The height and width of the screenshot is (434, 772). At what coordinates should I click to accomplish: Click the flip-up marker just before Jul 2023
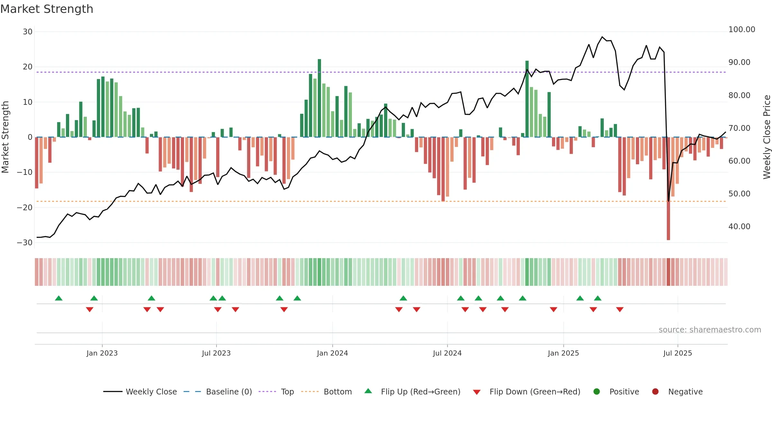[x=213, y=298]
